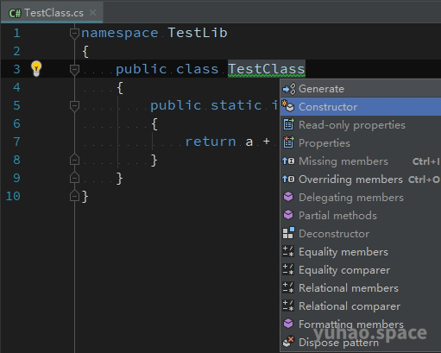Viewport: 441px width, 353px height.
Task: Select Equality members menu entry
Action: point(361,252)
